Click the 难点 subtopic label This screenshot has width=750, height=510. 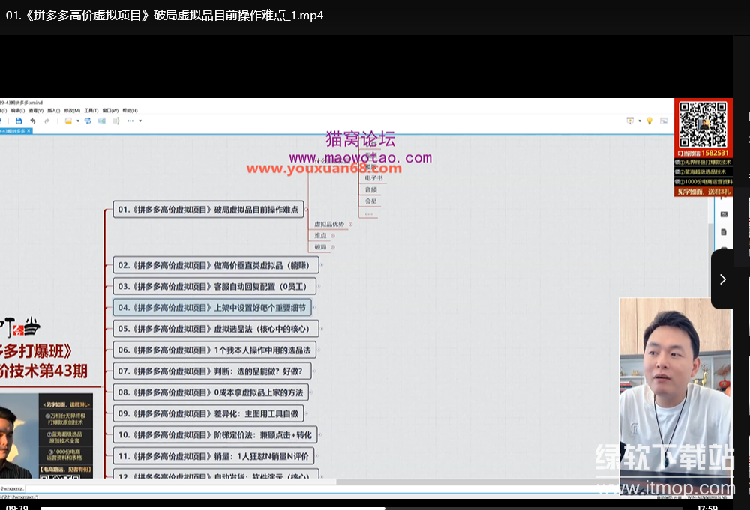pos(320,235)
